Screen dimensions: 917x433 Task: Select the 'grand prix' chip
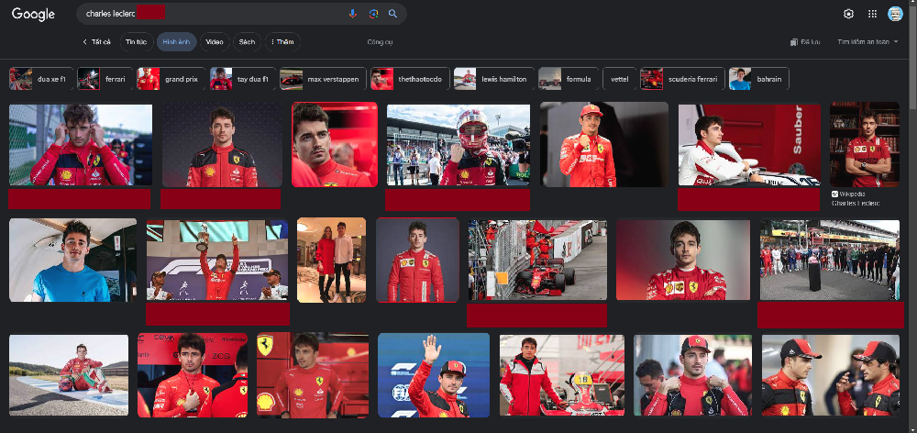(171, 79)
